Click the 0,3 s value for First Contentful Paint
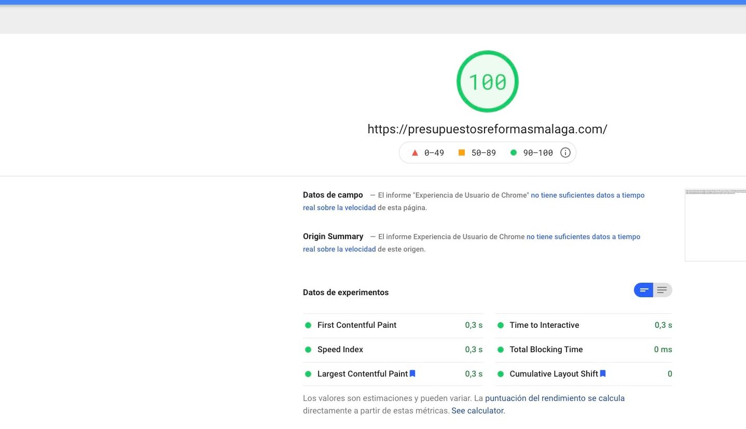Viewport: 746px width, 429px height. pyautogui.click(x=474, y=325)
